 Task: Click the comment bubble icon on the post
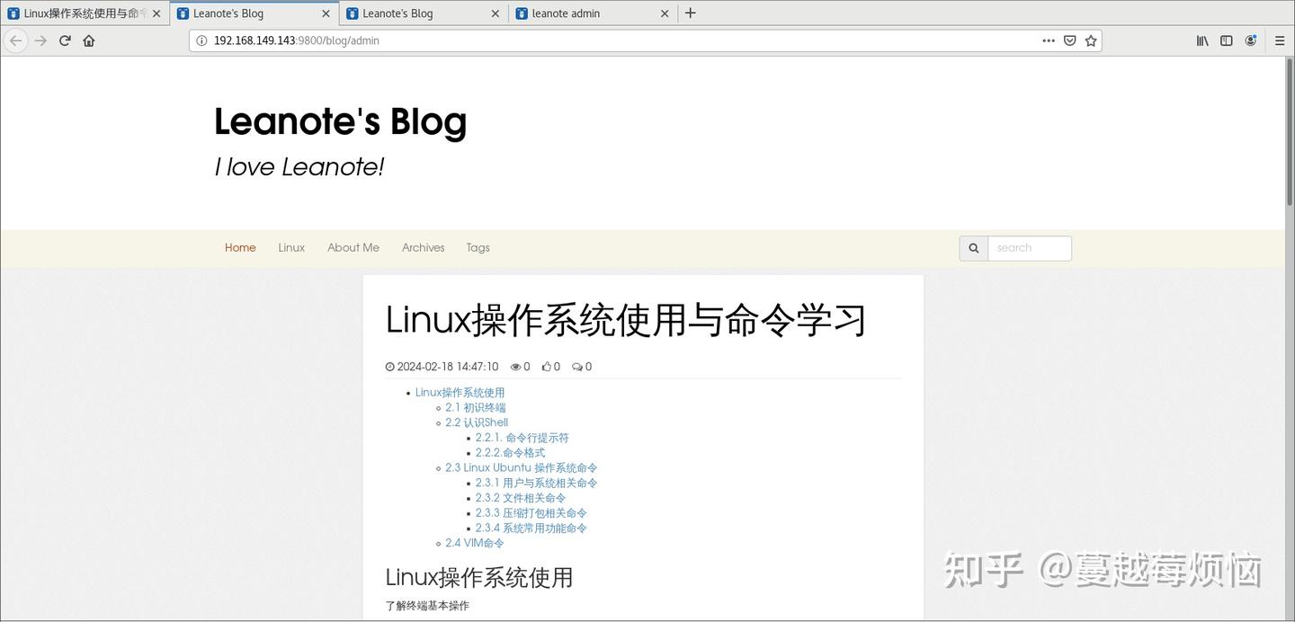coord(576,366)
